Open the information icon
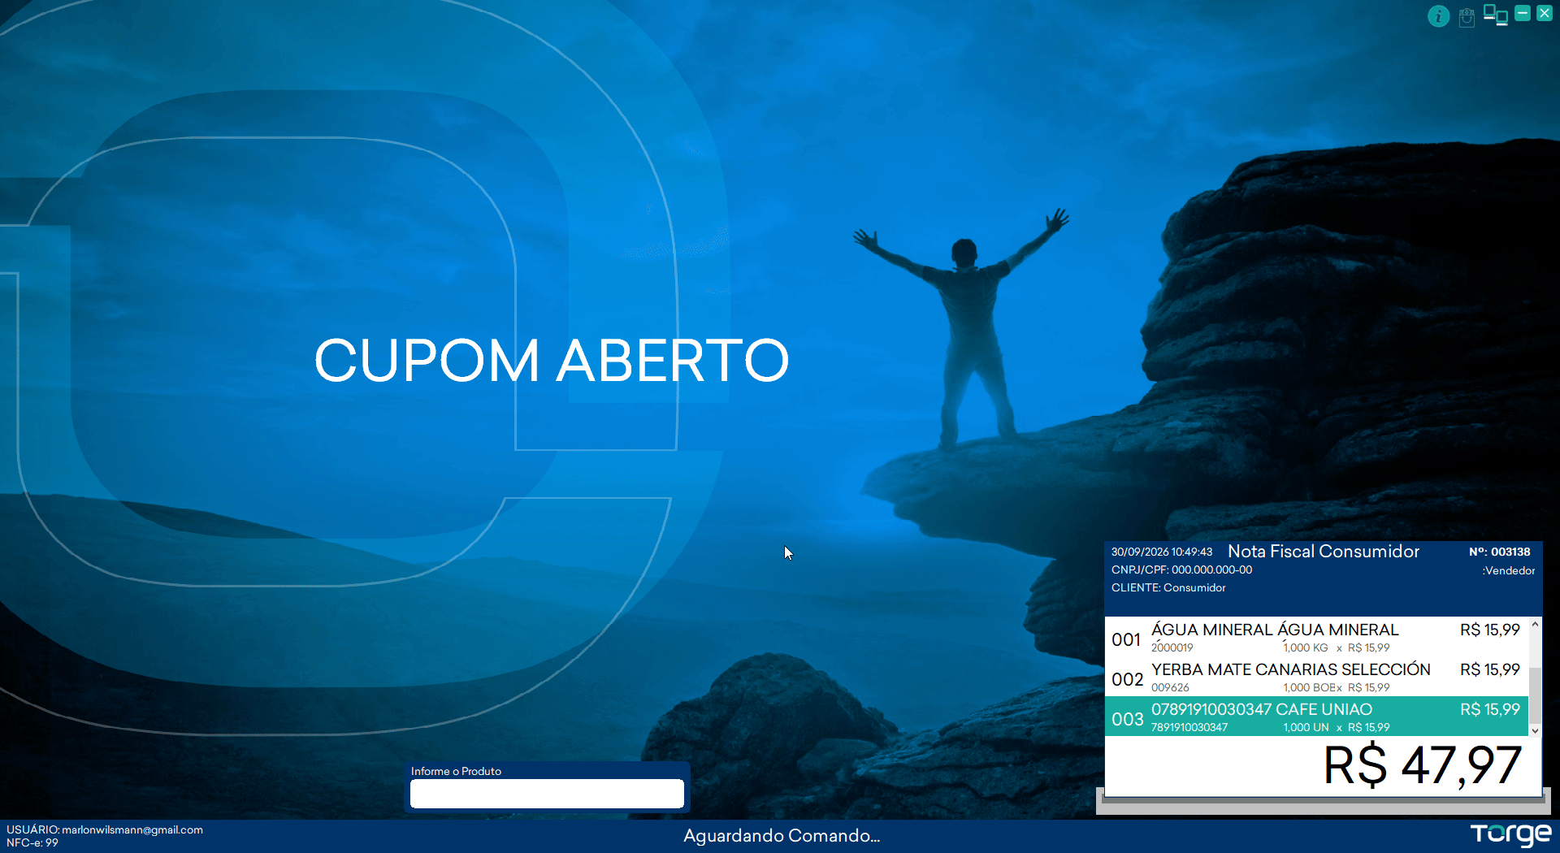Image resolution: width=1560 pixels, height=853 pixels. pos(1438,16)
